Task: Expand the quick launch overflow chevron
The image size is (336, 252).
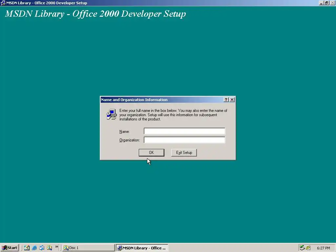Action: click(56, 247)
